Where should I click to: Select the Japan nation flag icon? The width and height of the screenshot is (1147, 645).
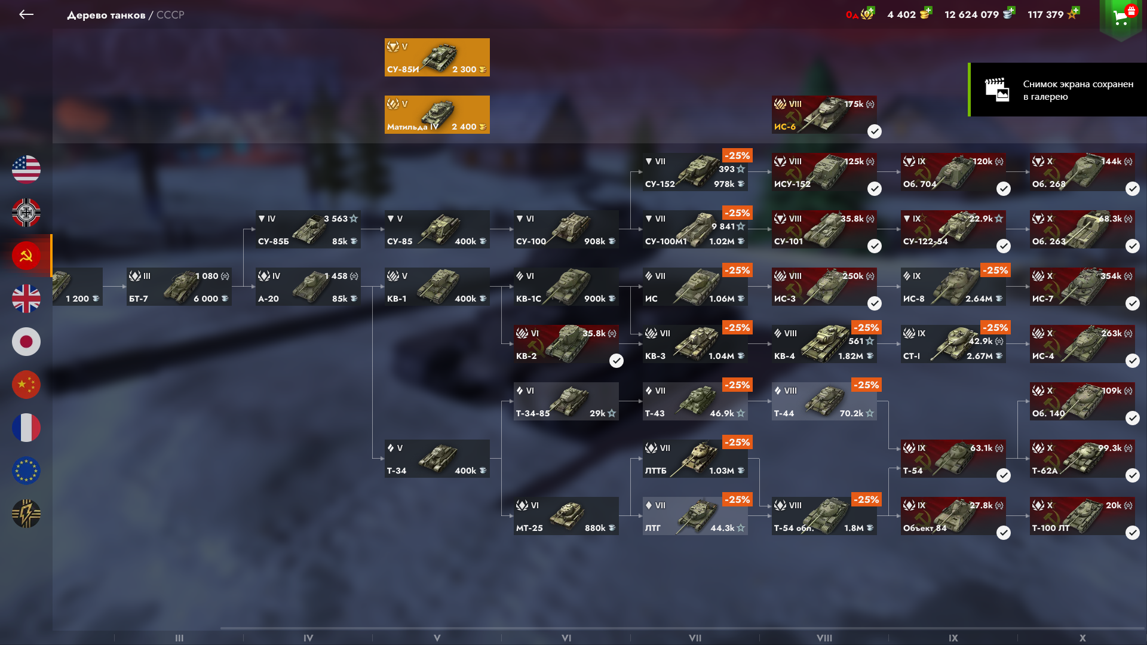[x=26, y=342]
